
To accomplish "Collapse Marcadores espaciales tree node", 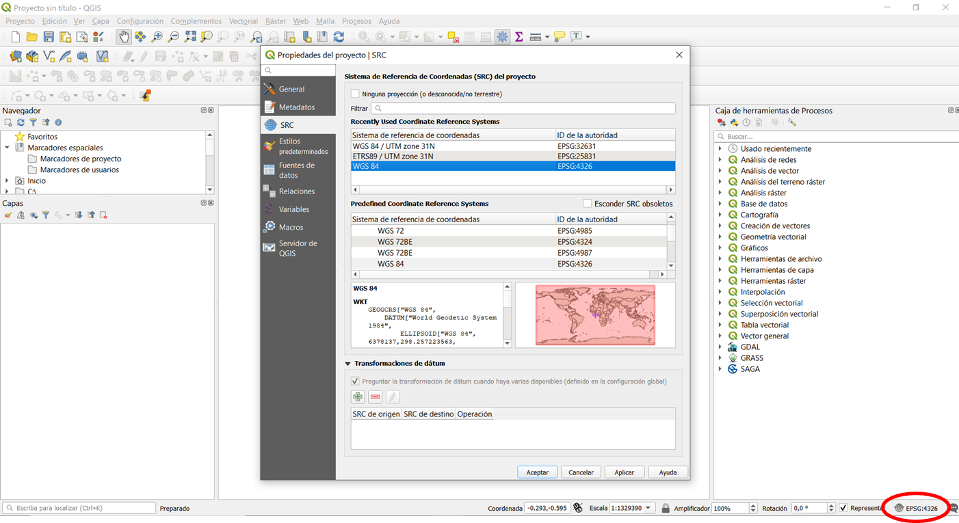I will coord(8,148).
